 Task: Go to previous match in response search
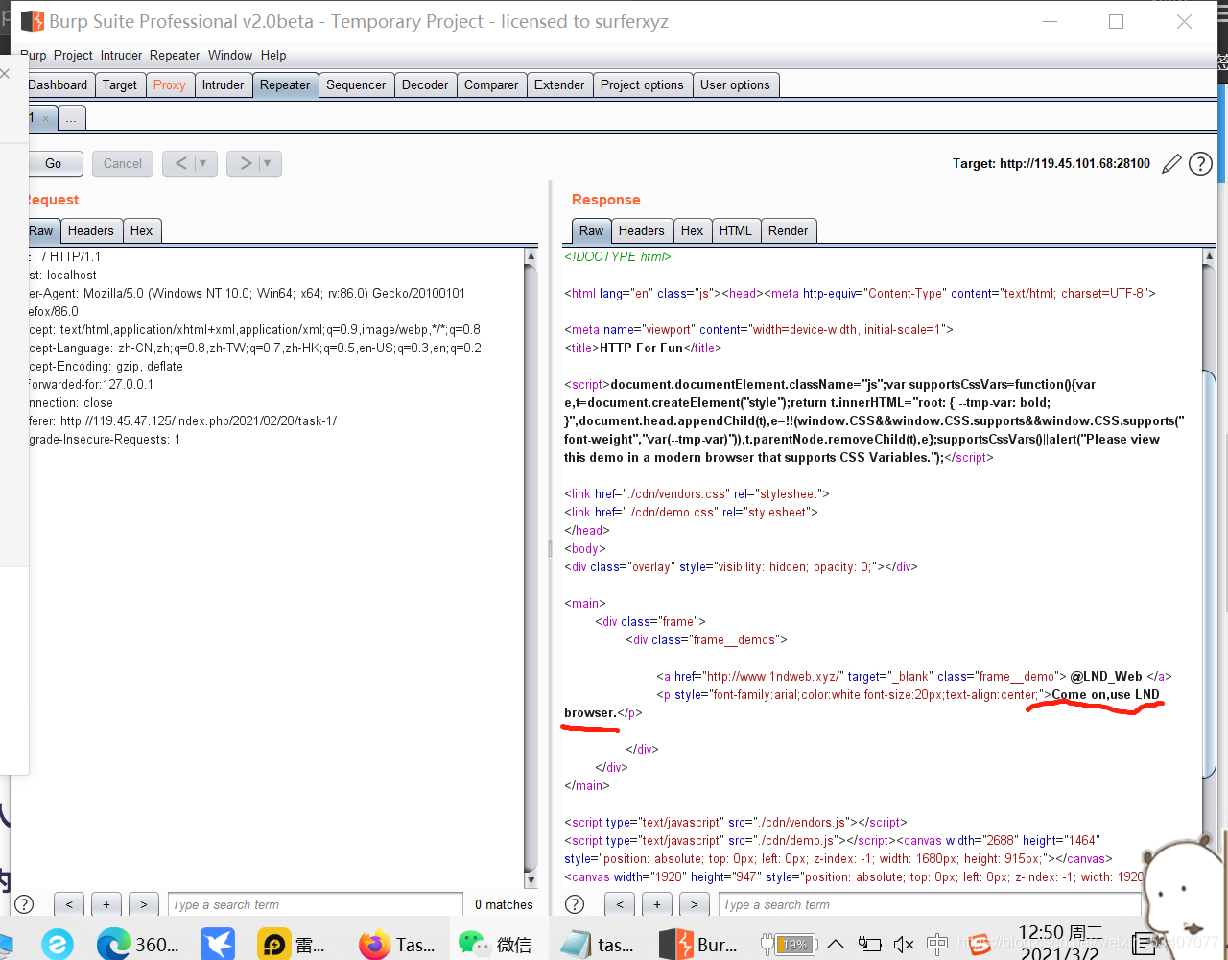tap(620, 904)
